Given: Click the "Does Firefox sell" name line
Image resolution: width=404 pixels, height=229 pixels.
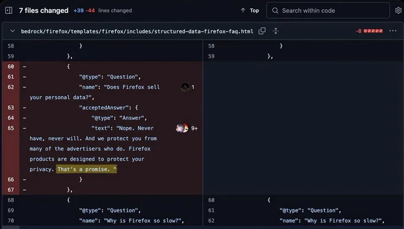Looking at the screenshot, I should coord(119,87).
